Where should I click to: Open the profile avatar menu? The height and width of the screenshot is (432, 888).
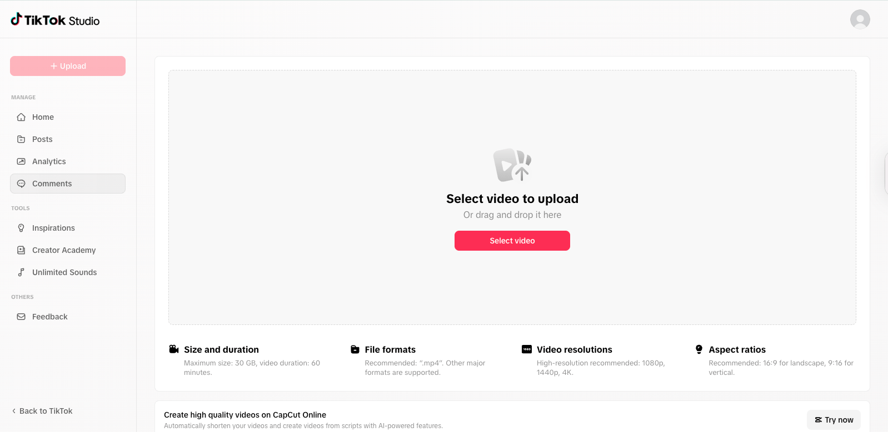(860, 19)
